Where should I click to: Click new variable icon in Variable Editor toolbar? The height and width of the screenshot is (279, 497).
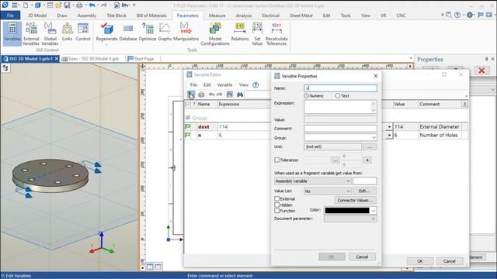point(191,95)
